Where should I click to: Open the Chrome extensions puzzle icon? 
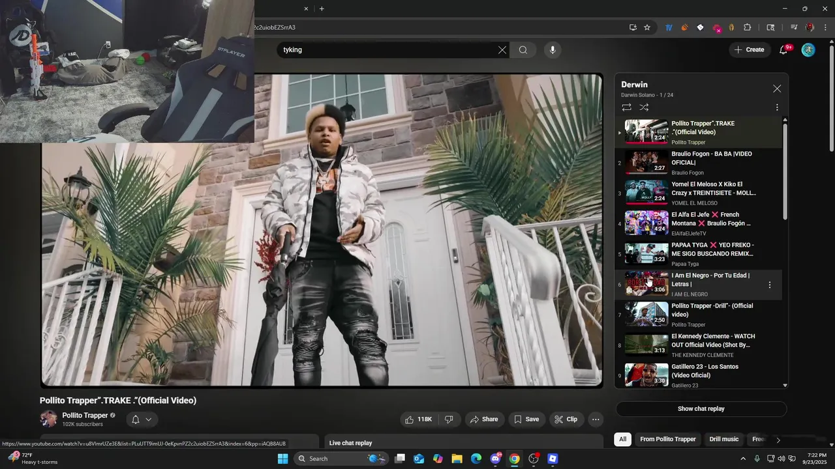click(748, 27)
